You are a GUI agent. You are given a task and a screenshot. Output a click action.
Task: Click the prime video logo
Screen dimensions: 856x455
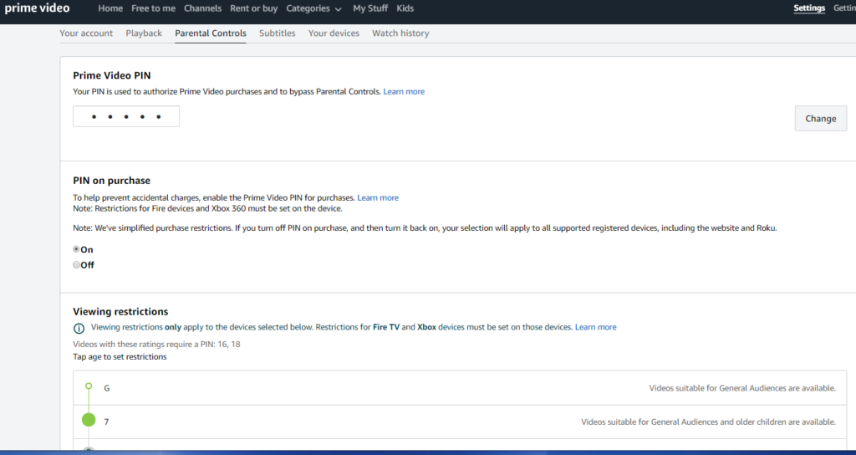[x=37, y=8]
